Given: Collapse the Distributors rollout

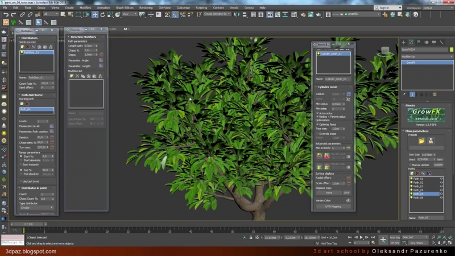Looking at the screenshot, I should (x=30, y=38).
